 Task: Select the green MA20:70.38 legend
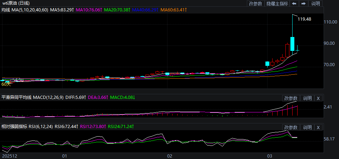pyautogui.click(x=117, y=10)
